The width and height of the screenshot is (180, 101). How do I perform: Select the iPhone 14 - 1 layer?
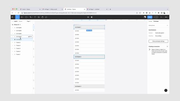click(x=22, y=25)
